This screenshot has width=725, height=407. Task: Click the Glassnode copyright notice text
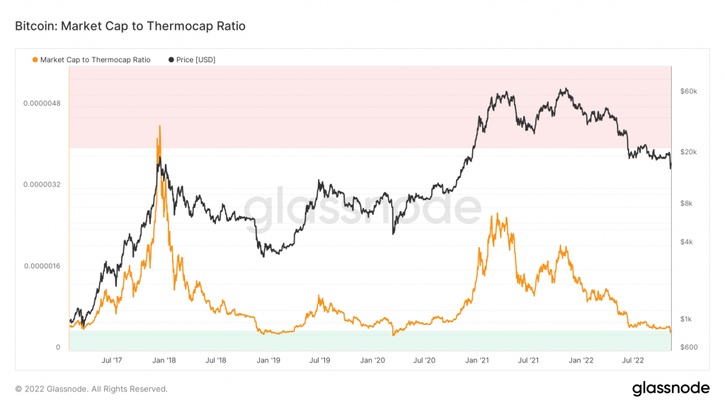pos(91,389)
